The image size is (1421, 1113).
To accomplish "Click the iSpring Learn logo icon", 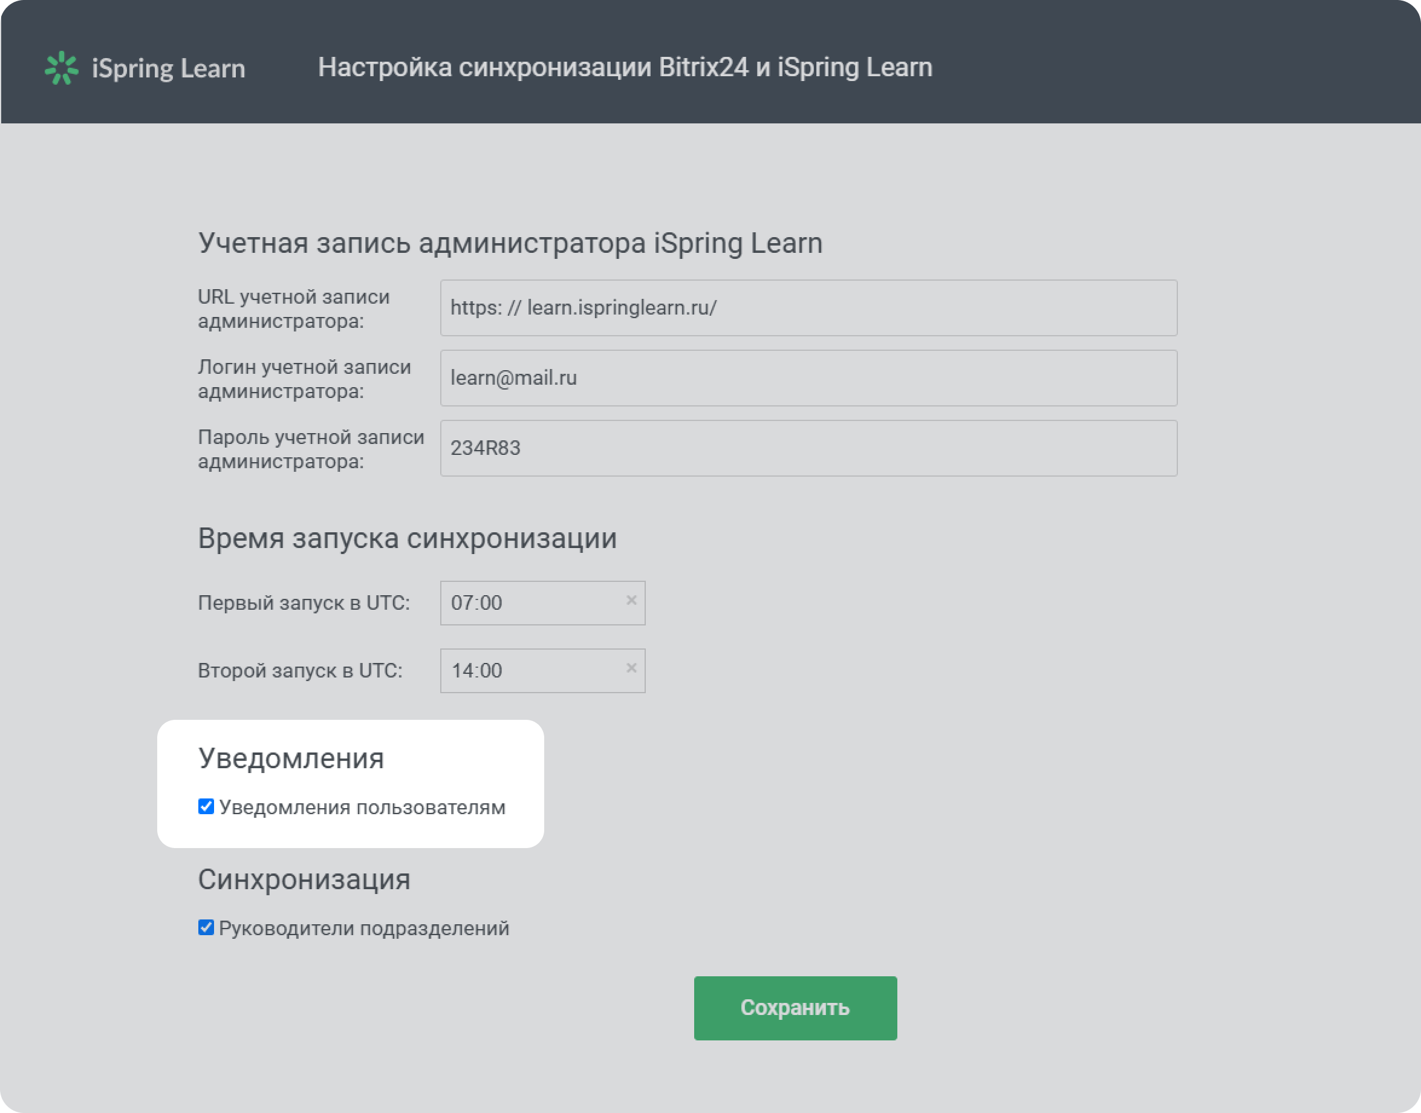I will pos(61,68).
